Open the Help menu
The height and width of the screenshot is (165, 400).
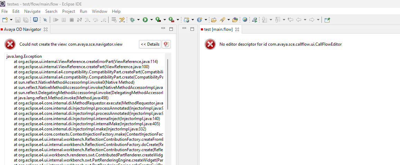click(116, 11)
